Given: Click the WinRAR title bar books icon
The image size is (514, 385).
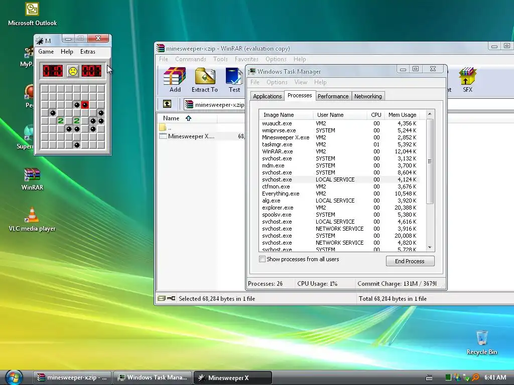Looking at the screenshot, I should click(160, 48).
